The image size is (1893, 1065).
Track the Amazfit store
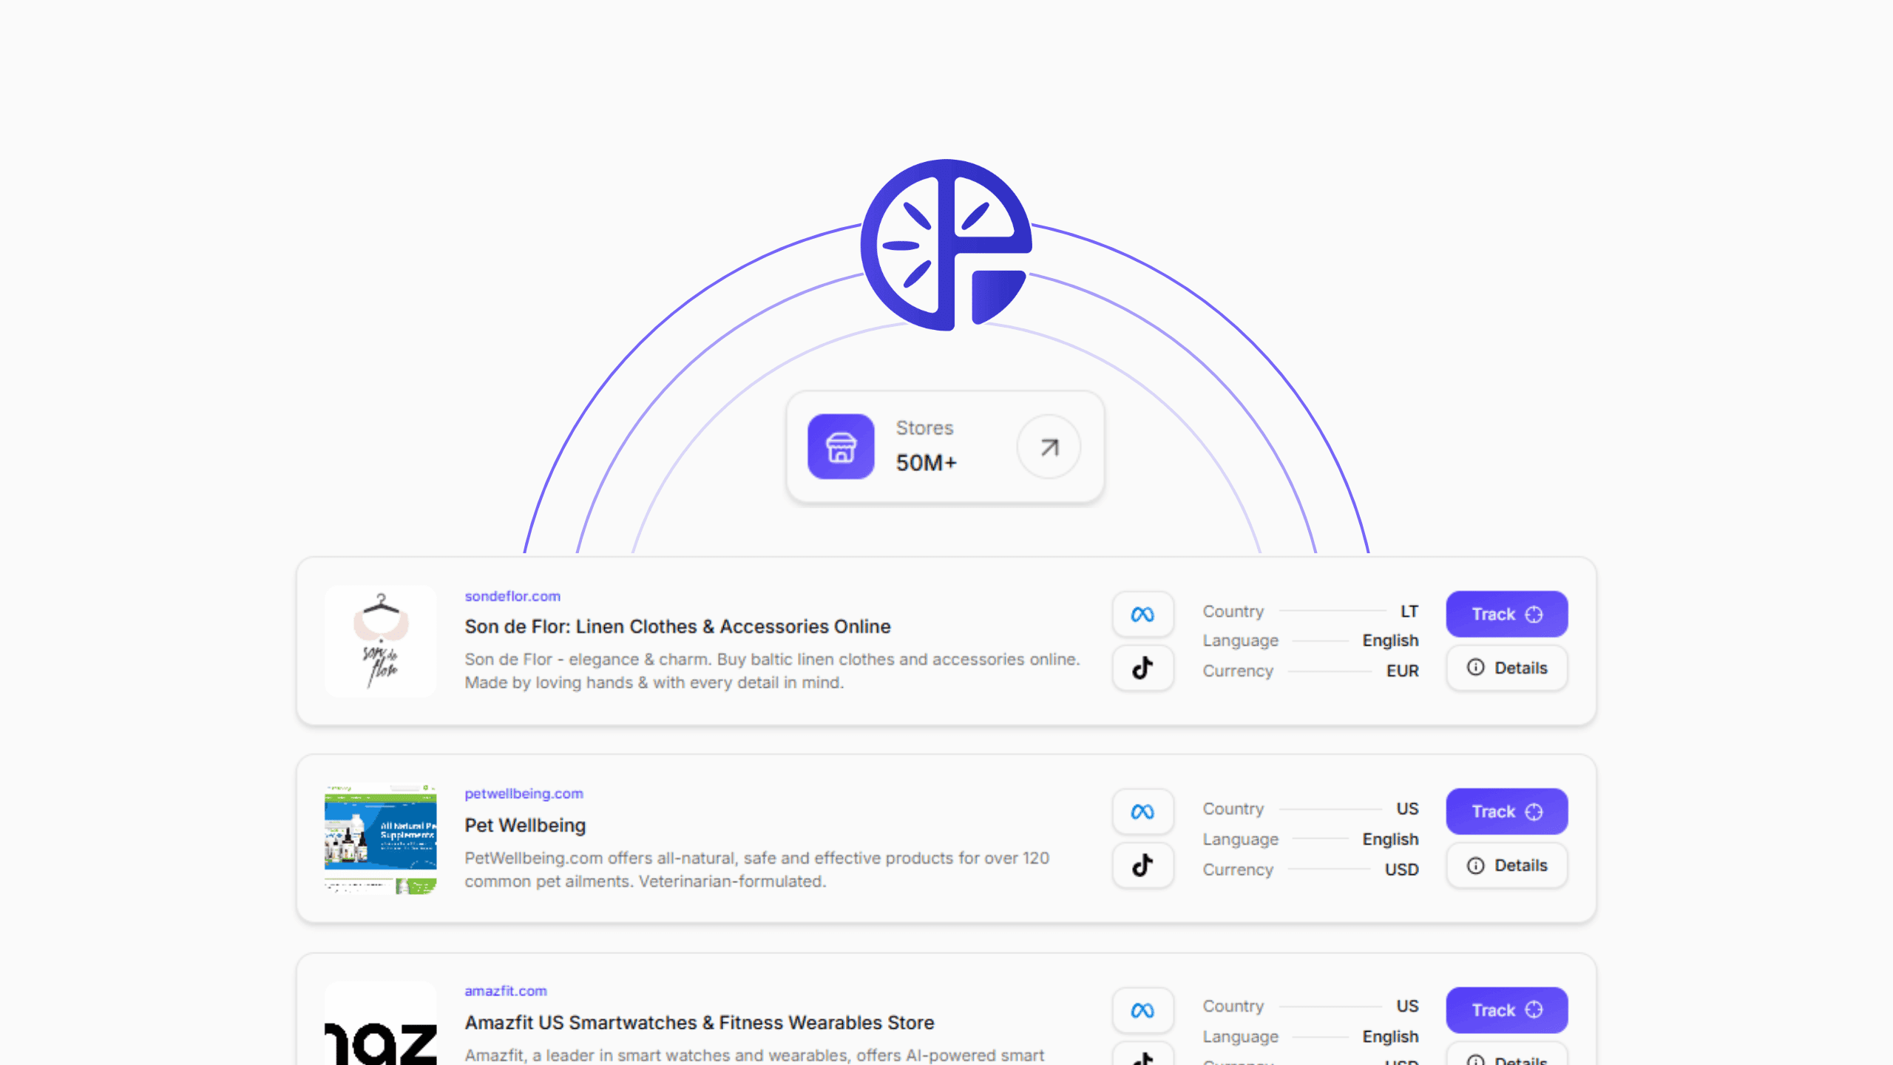click(x=1507, y=1010)
